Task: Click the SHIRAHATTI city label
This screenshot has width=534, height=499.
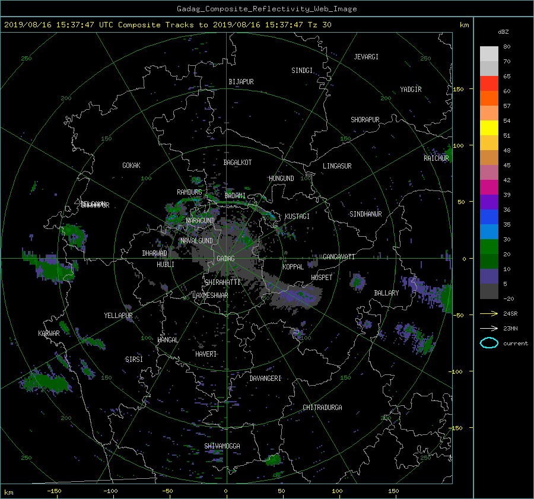Action: tap(223, 282)
